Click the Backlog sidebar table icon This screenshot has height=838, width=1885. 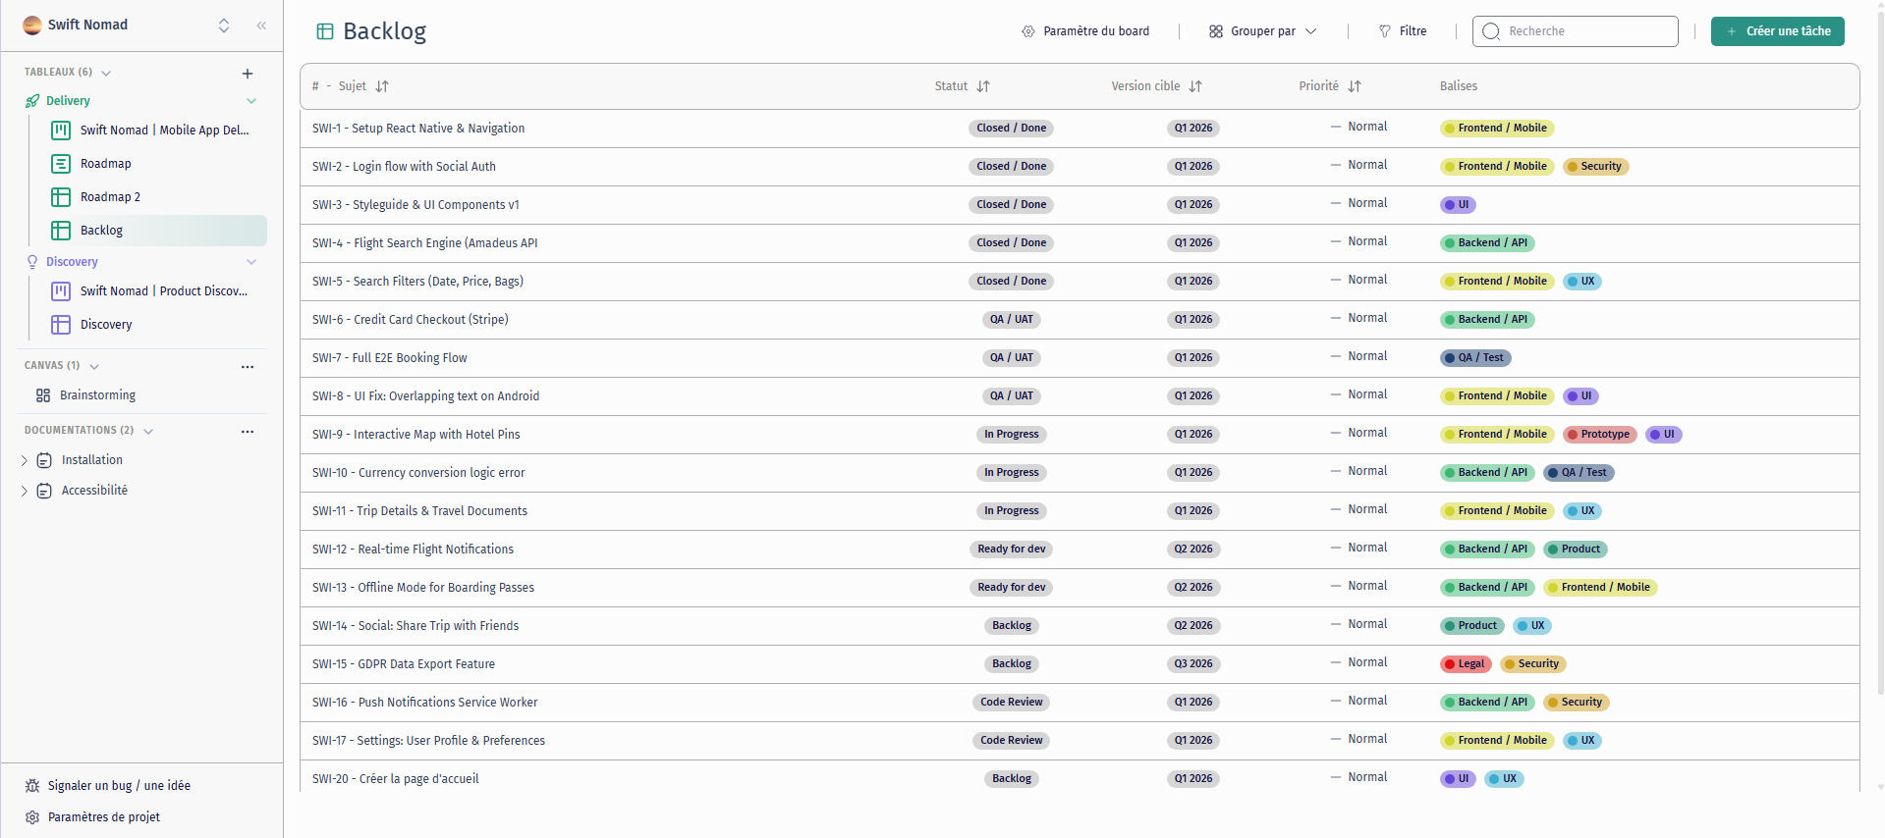(x=61, y=231)
